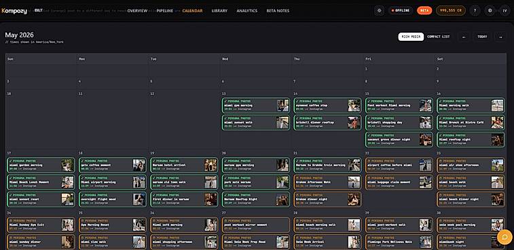Open the ANALYTICS tab
This screenshot has width=514, height=250.
tap(247, 11)
